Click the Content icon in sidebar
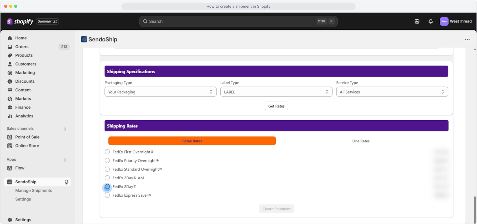This screenshot has width=477, height=224. (x=10, y=90)
